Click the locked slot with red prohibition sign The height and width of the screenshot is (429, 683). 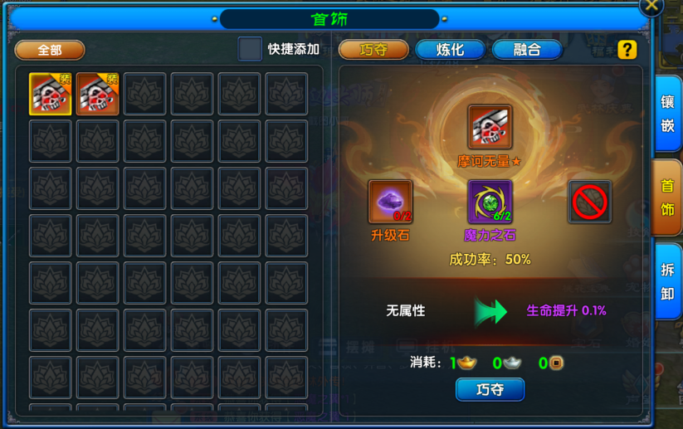coord(590,202)
